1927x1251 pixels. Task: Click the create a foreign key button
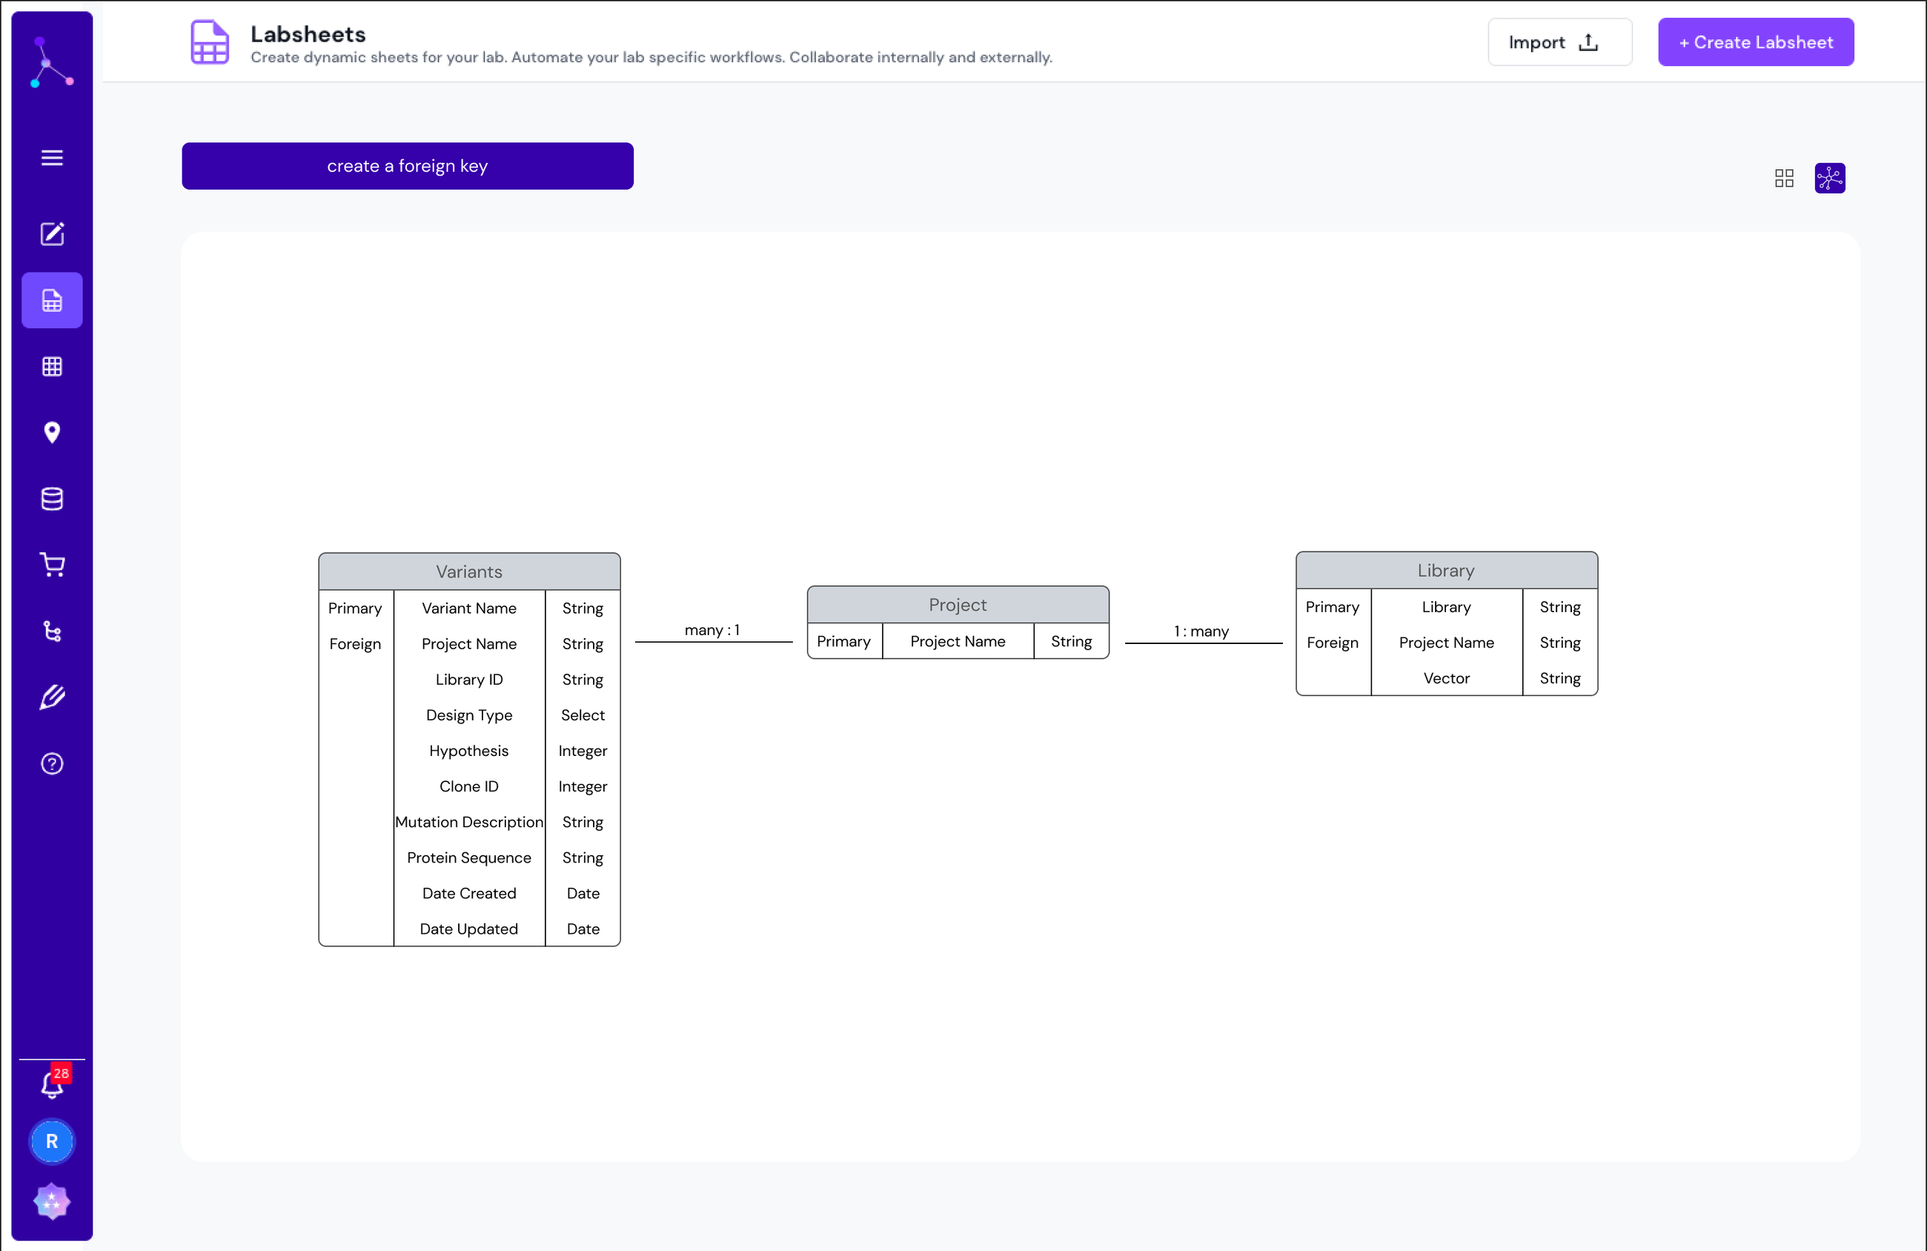tap(407, 166)
